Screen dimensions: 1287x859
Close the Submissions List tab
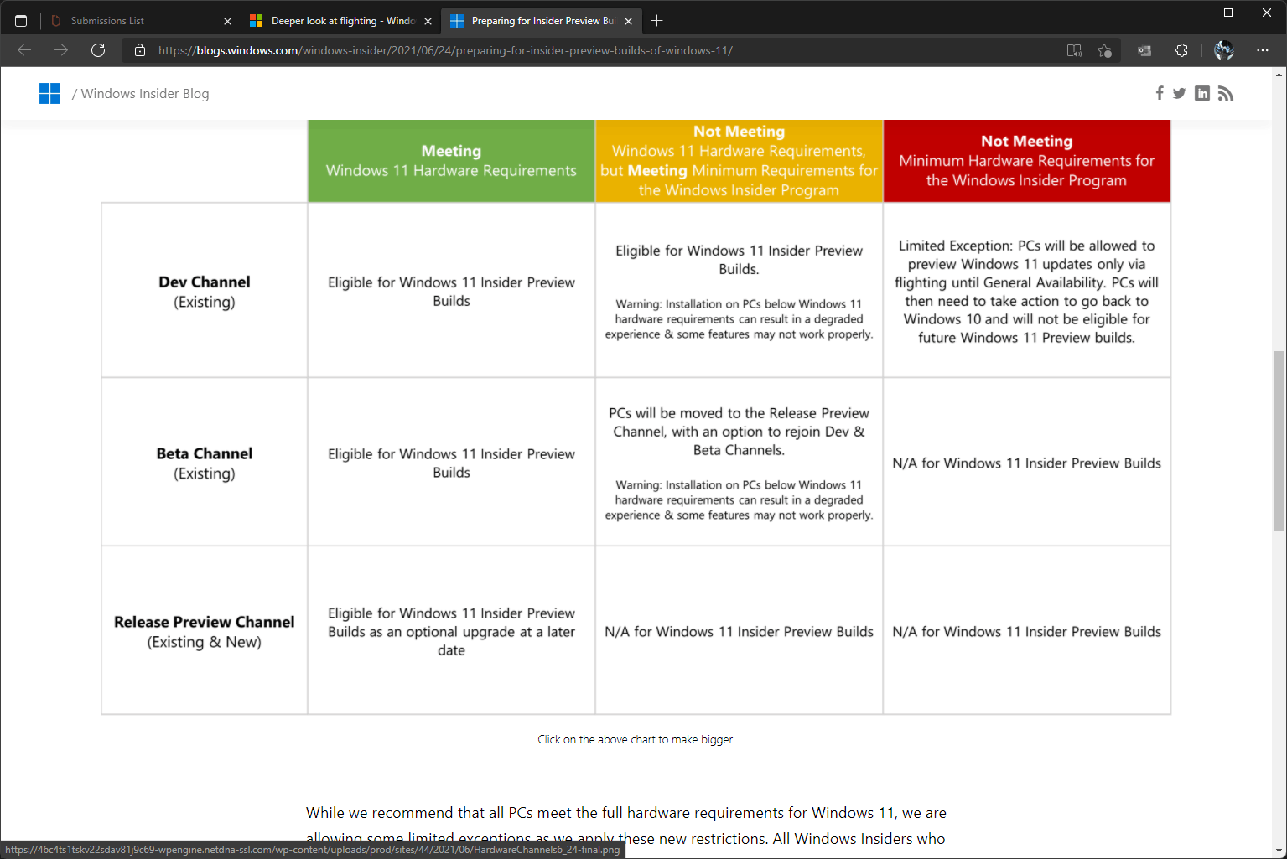click(x=227, y=21)
